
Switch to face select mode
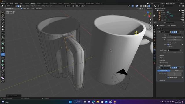point(20,6)
